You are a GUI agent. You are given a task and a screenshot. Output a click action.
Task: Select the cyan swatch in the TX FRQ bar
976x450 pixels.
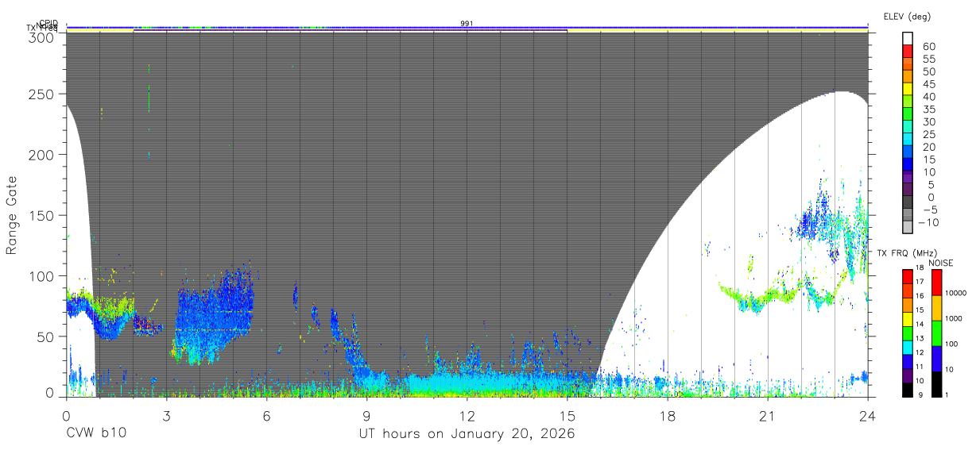[x=908, y=348]
